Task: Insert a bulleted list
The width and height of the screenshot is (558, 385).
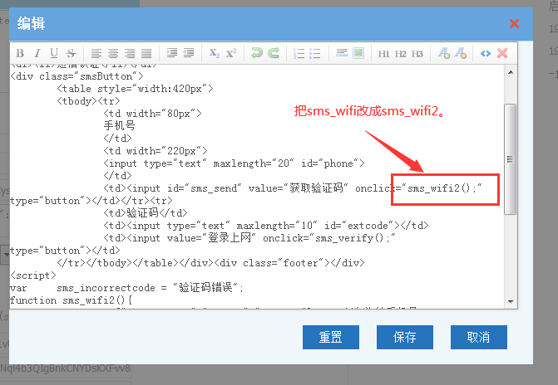Action: click(315, 53)
